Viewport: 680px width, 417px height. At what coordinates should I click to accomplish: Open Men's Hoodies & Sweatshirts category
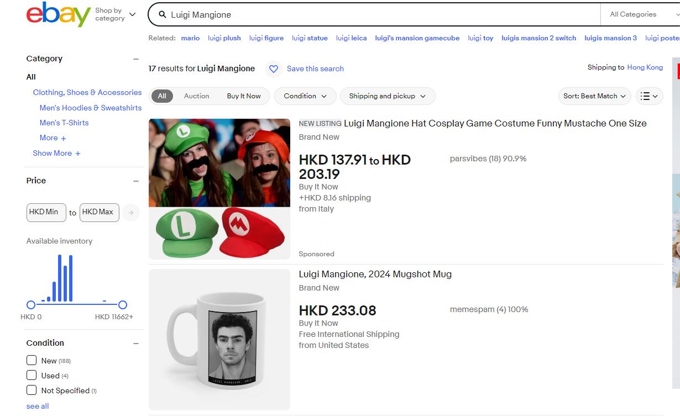pos(91,108)
